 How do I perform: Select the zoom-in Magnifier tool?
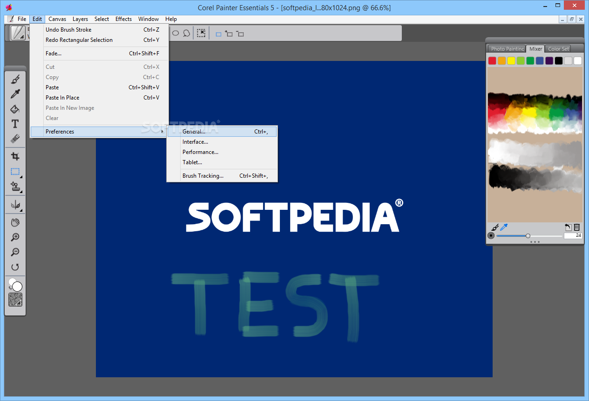click(x=15, y=237)
